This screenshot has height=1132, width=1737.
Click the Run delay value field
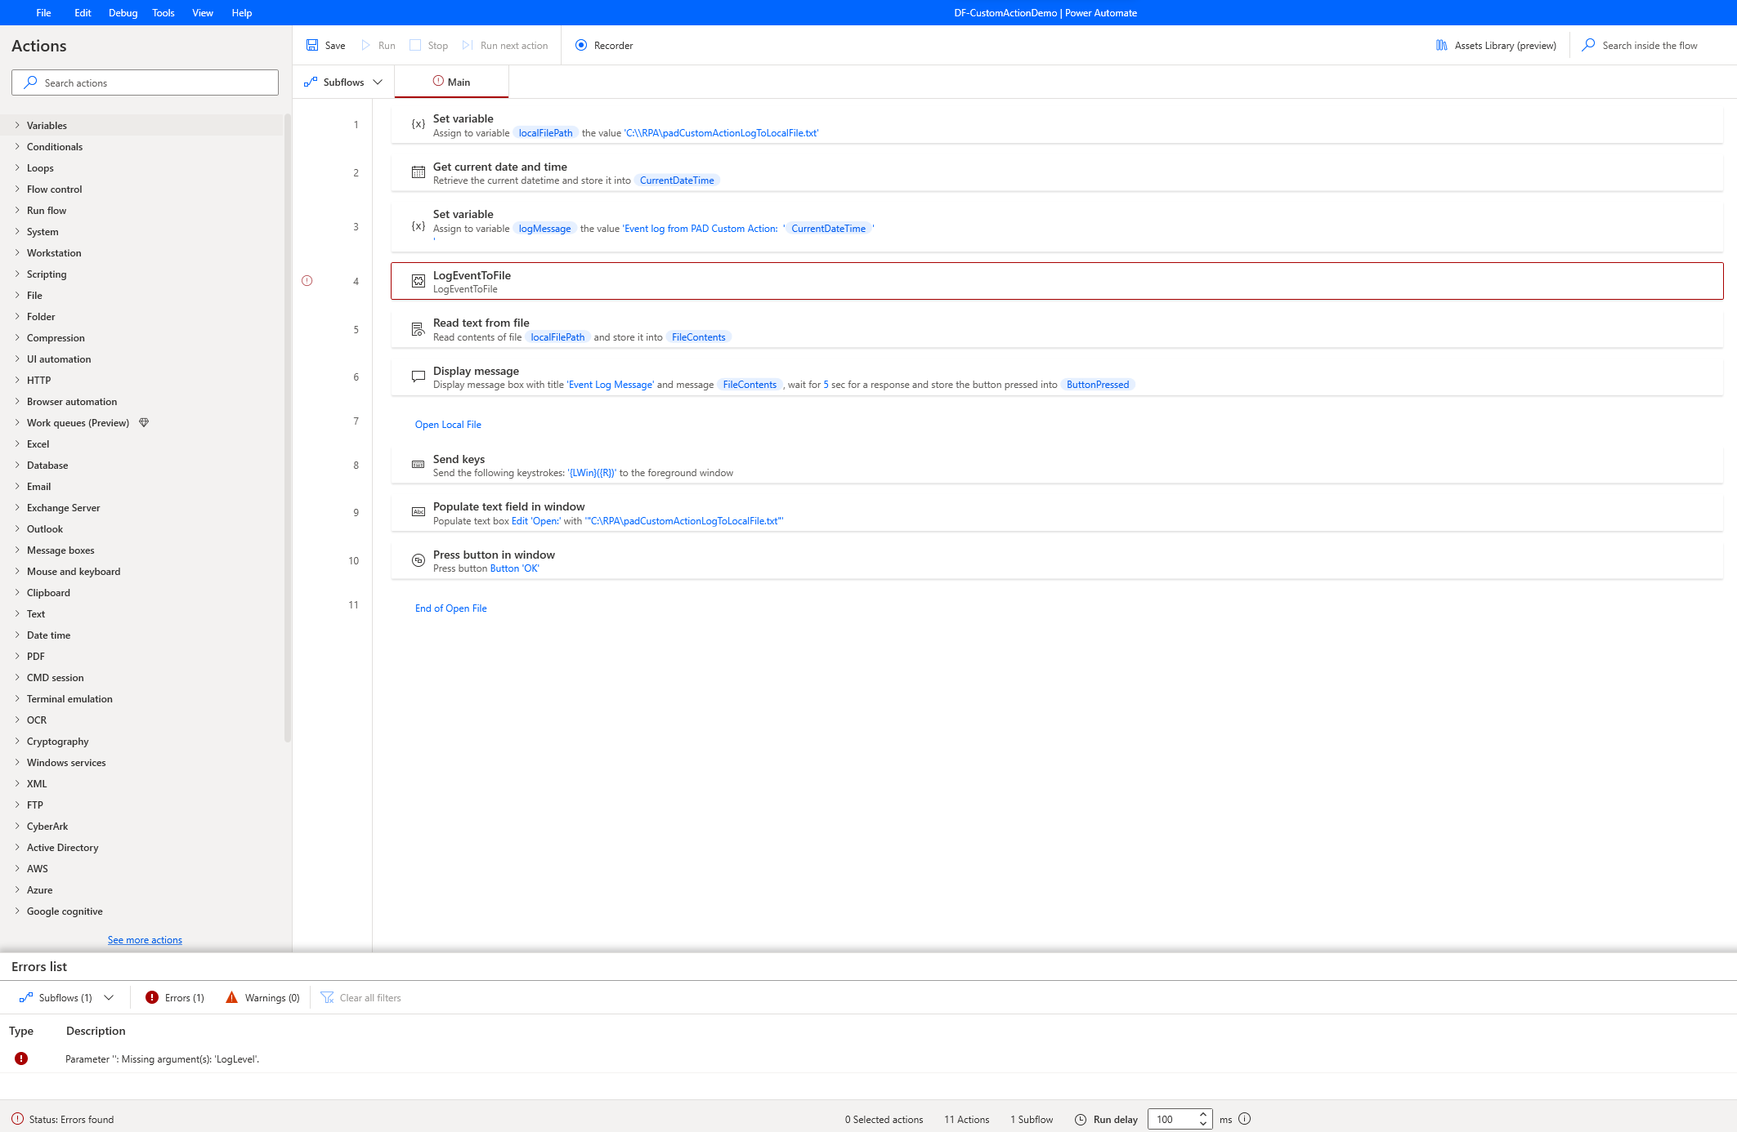pos(1172,1119)
